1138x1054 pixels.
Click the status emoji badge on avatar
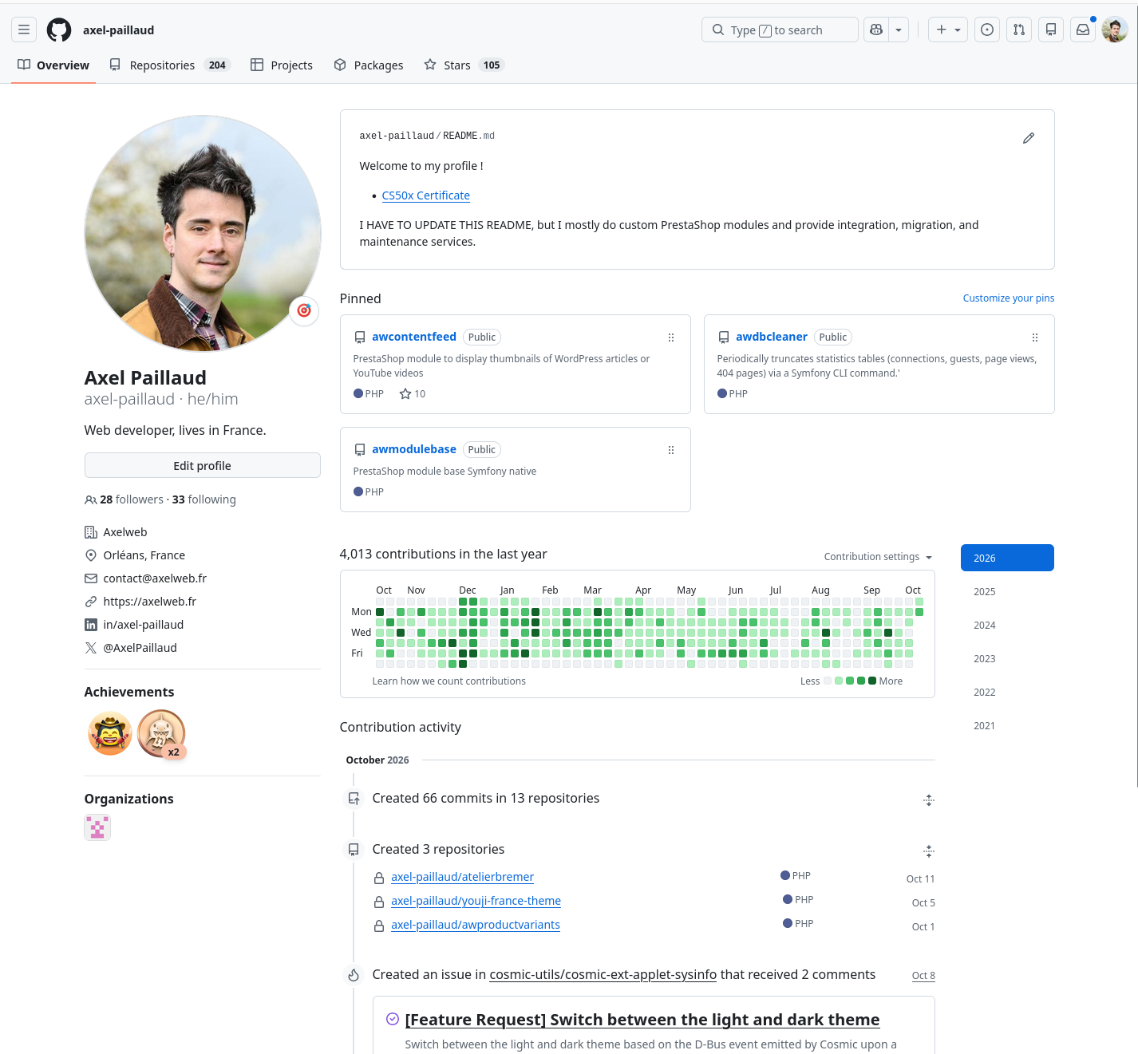coord(304,310)
